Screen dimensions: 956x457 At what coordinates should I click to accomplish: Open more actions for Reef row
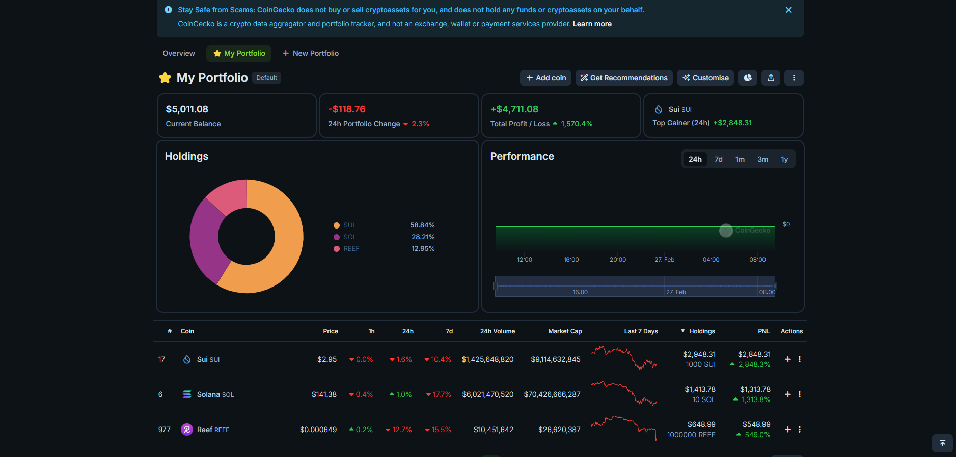(800, 430)
